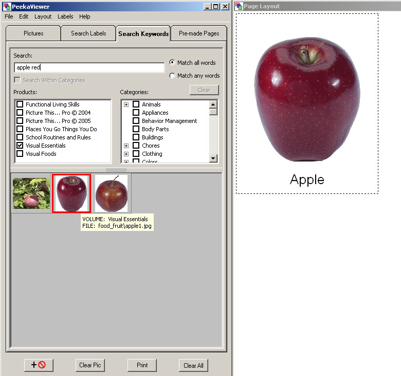Image resolution: width=401 pixels, height=376 pixels.
Task: Select the red-bordered apple thumbnail
Action: pos(71,193)
